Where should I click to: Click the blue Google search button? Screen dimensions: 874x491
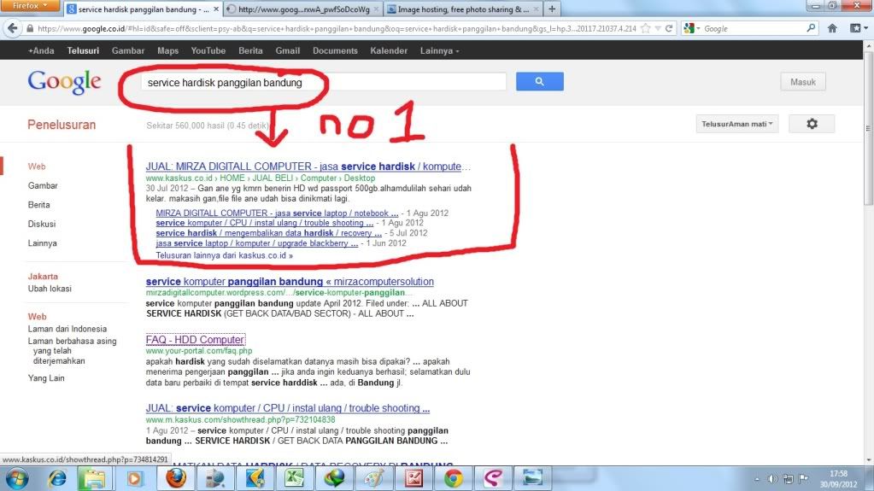pos(540,81)
